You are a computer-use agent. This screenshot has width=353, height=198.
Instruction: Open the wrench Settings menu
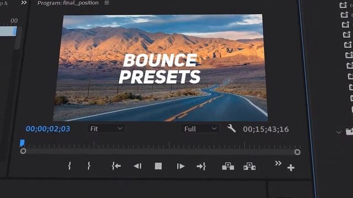point(231,129)
